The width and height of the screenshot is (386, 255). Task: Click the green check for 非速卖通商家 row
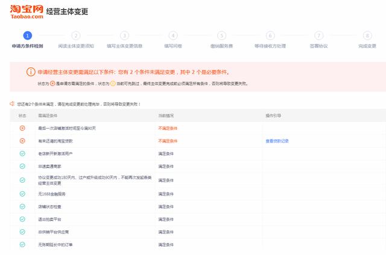click(x=22, y=166)
